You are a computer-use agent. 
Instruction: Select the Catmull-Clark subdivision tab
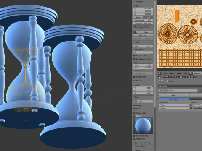(174, 99)
